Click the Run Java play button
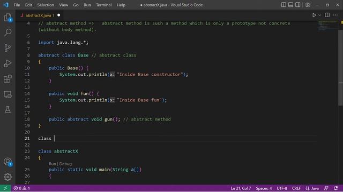343x192 pixels. click(x=314, y=15)
